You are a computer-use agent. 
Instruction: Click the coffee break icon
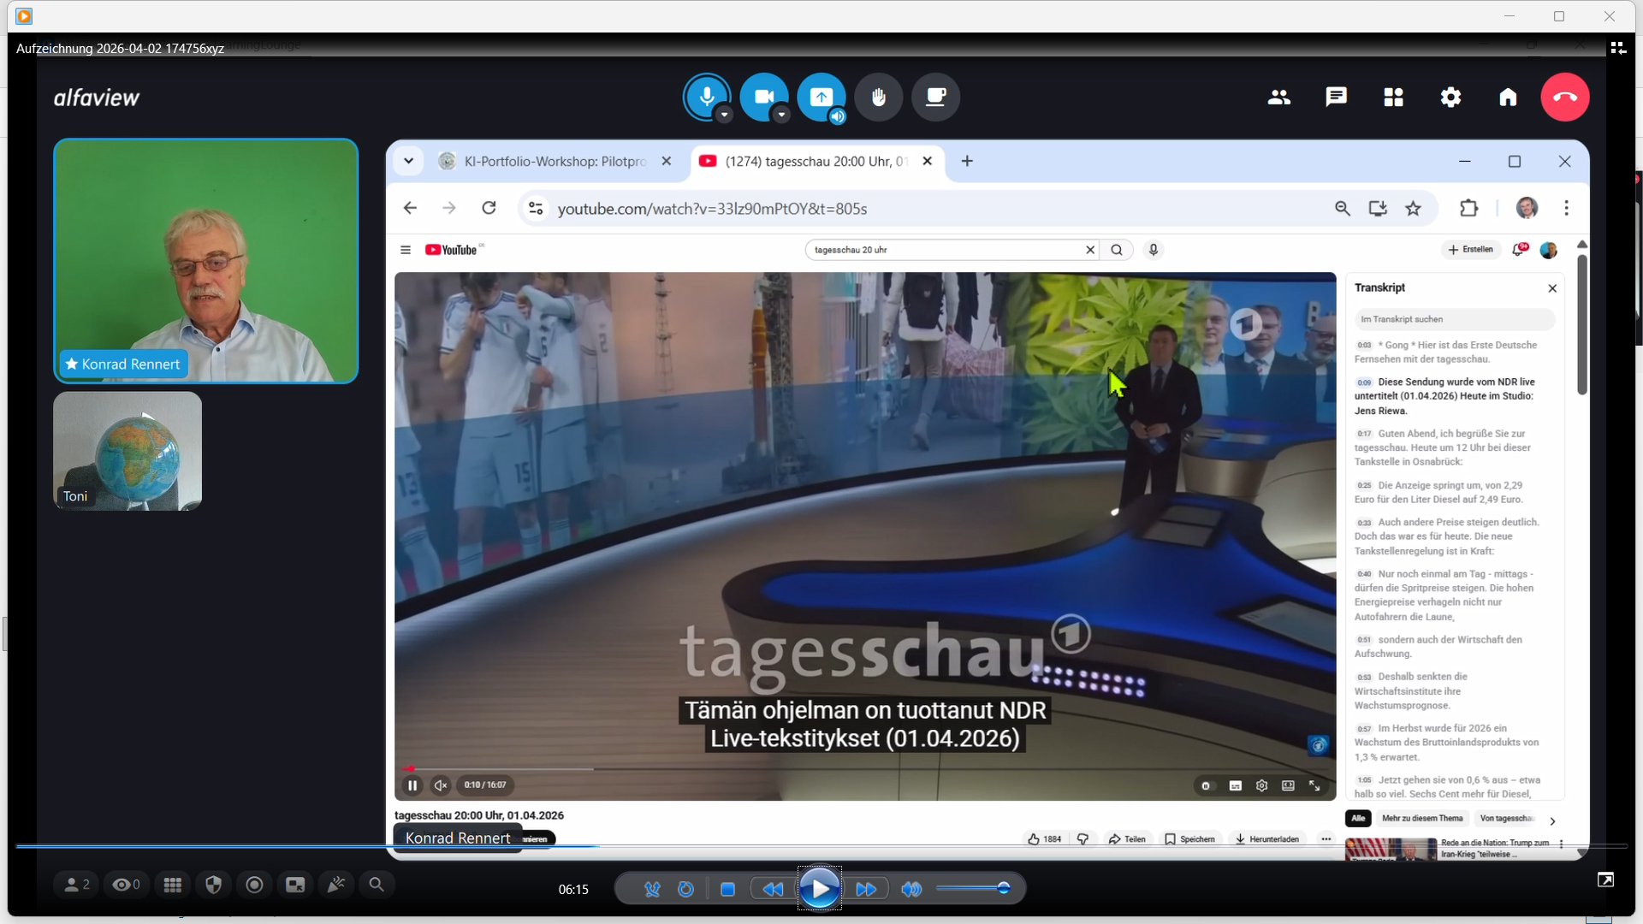[935, 97]
